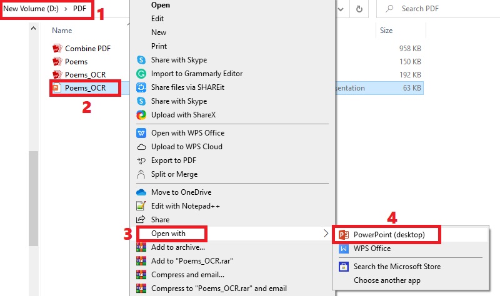Click the Skype icon beside first Share with Skype

point(141,60)
